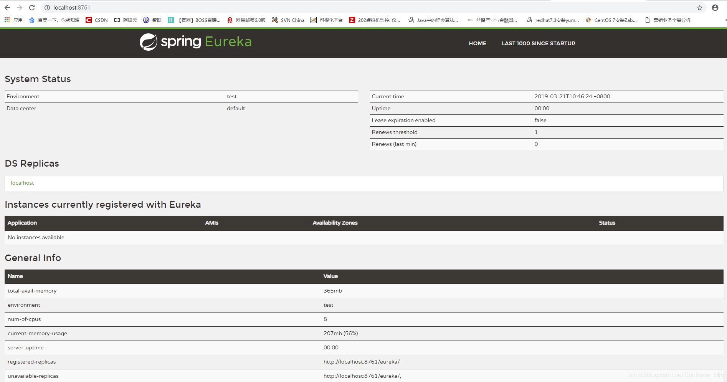Open the 202虚拟机监控 Zabbix bookmark

coord(375,20)
